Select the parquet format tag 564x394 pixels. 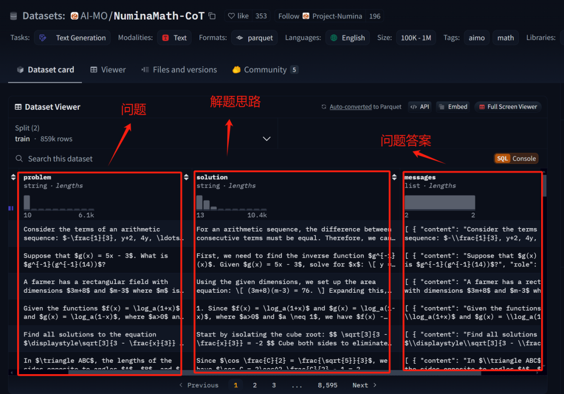point(254,38)
